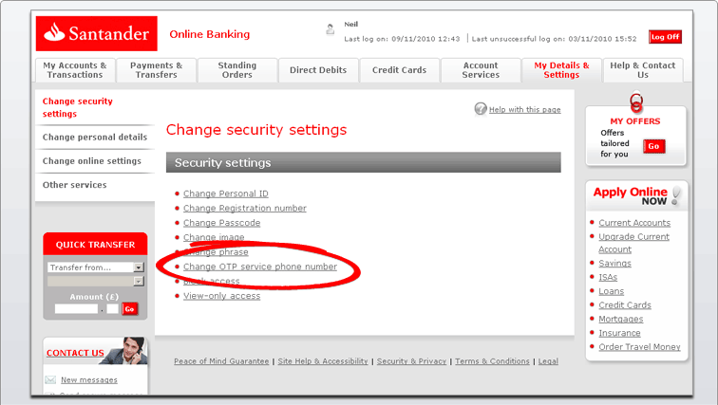Switch to the Credit Cards tab
718x405 pixels.
pyautogui.click(x=400, y=70)
